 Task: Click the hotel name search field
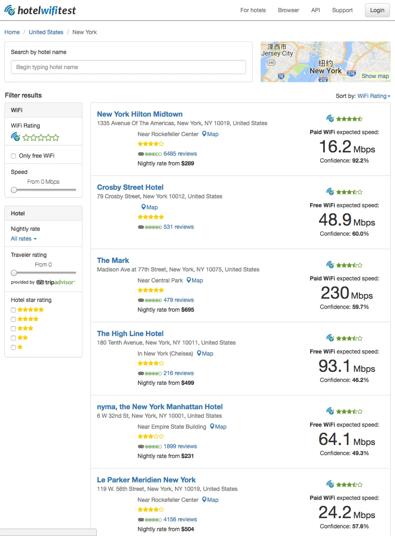click(x=128, y=67)
